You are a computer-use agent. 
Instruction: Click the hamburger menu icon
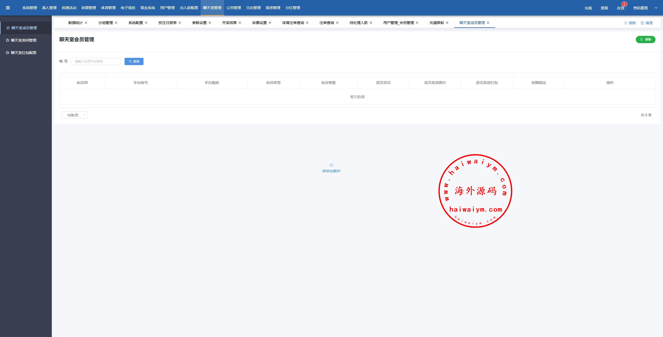[x=8, y=8]
